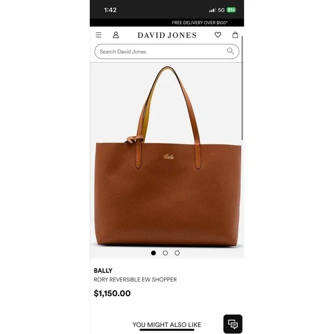Tap the search magnifier icon
Screen dimensions: 334x334
pyautogui.click(x=230, y=51)
